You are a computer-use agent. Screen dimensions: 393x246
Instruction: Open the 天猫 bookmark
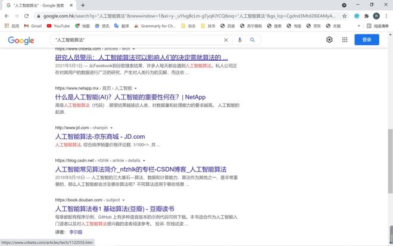pyautogui.click(x=333, y=26)
